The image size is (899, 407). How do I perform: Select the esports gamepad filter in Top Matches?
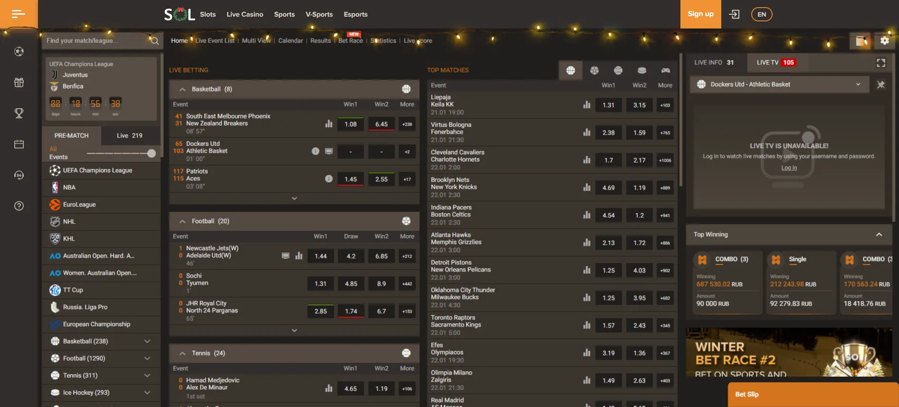click(665, 70)
